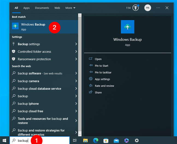Expand arrow for backup cloud database service
This screenshot has height=144, width=177.
[x=76, y=88]
